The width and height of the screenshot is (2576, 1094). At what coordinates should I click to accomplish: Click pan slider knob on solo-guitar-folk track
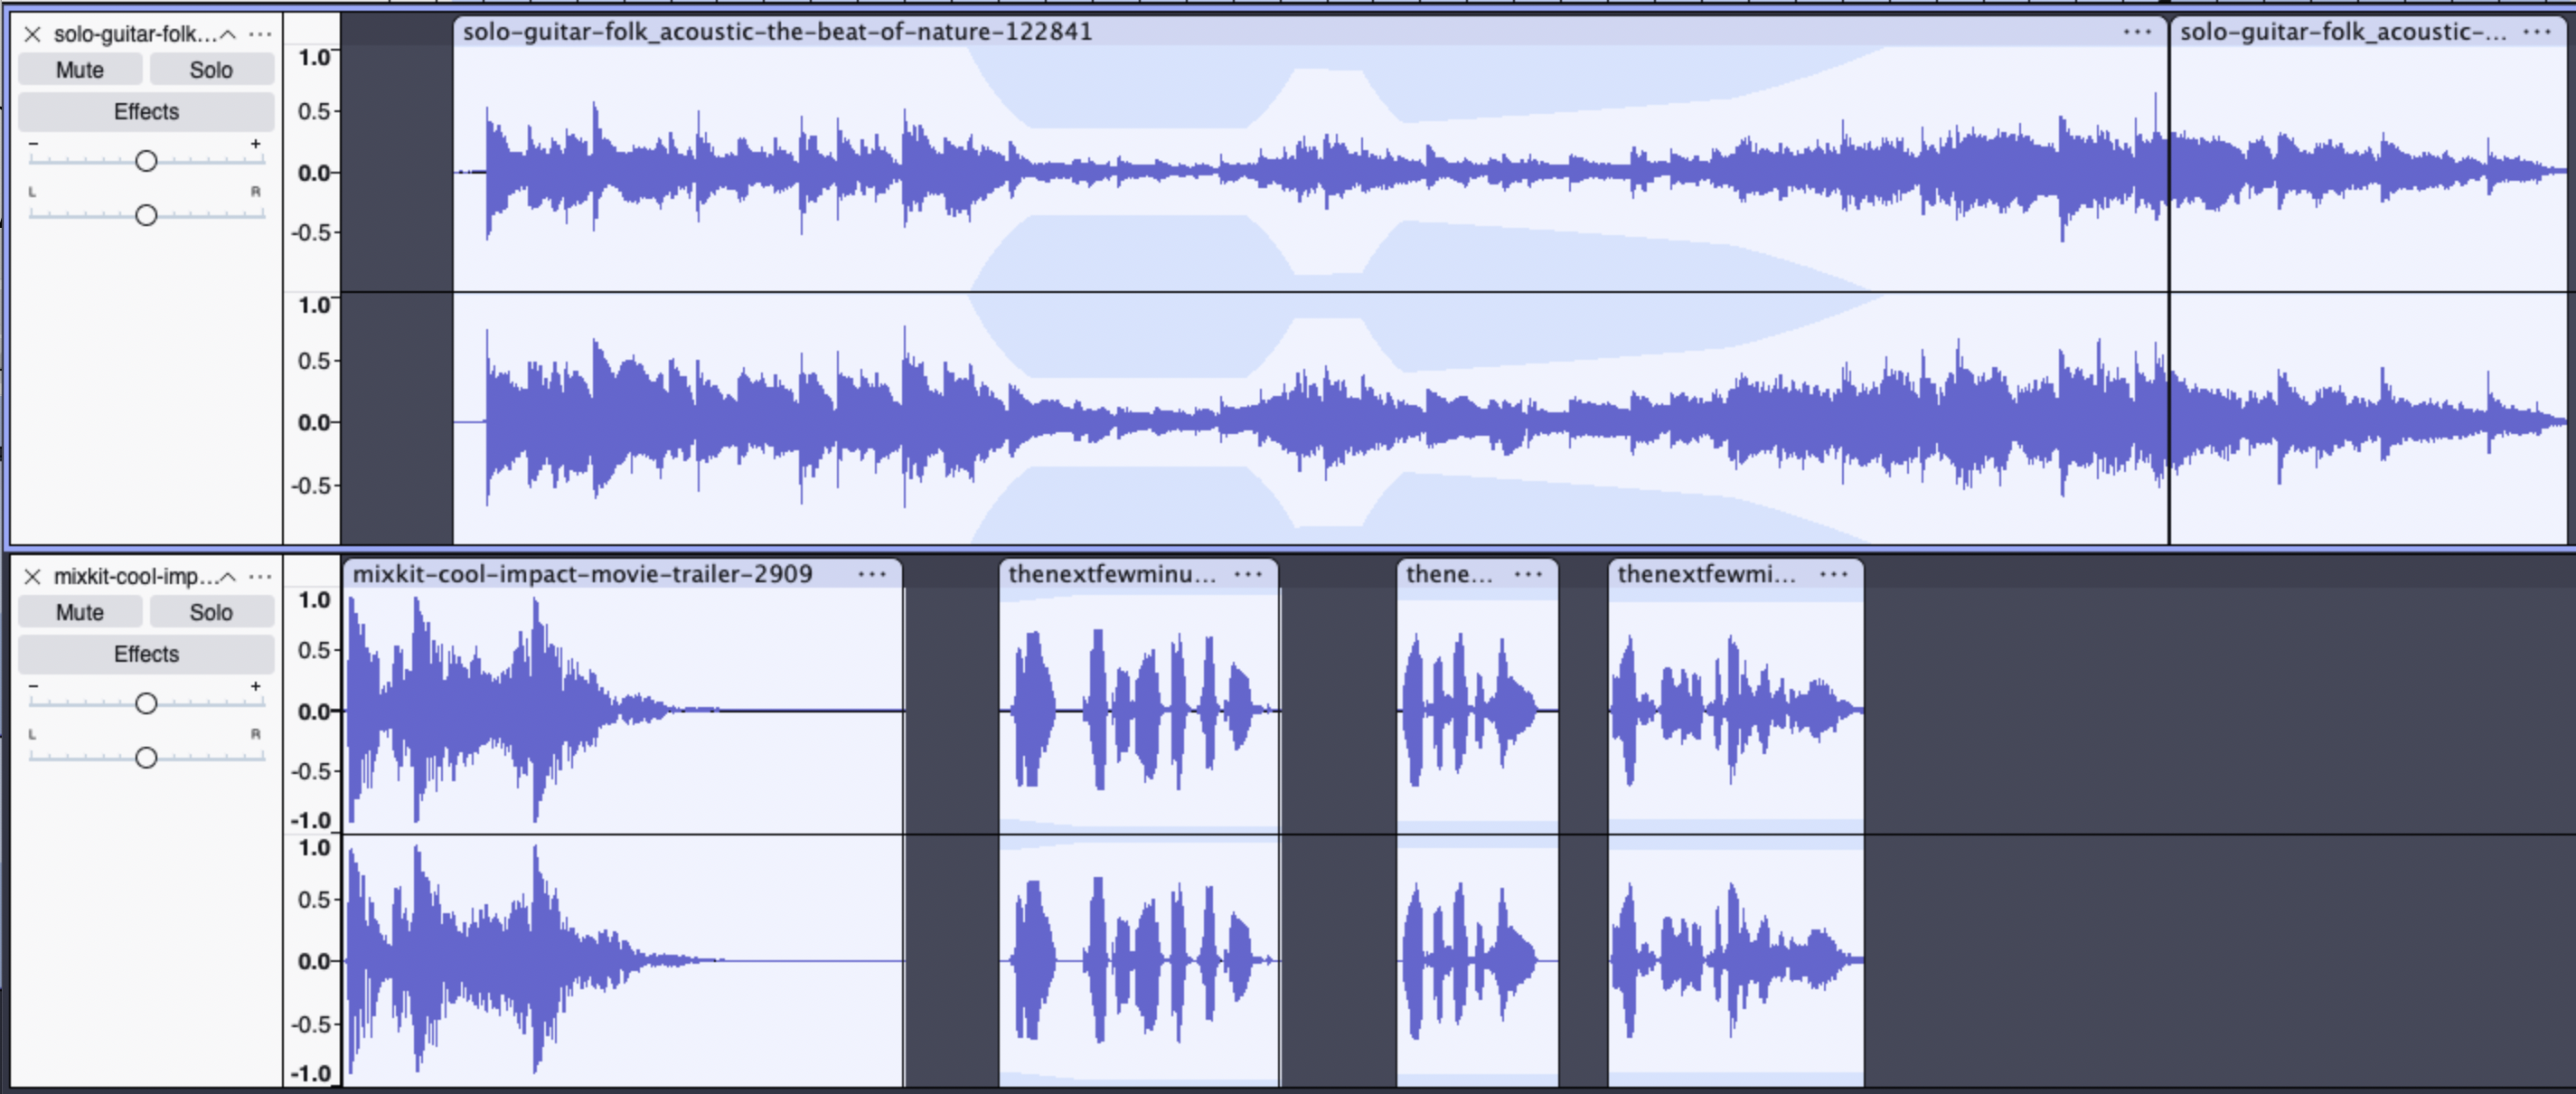point(146,215)
